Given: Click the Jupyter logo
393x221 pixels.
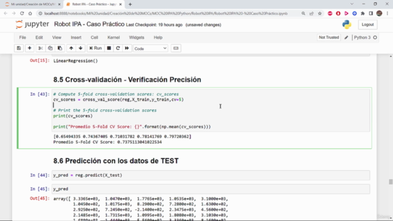Looking at the screenshot, I should pos(32,25).
